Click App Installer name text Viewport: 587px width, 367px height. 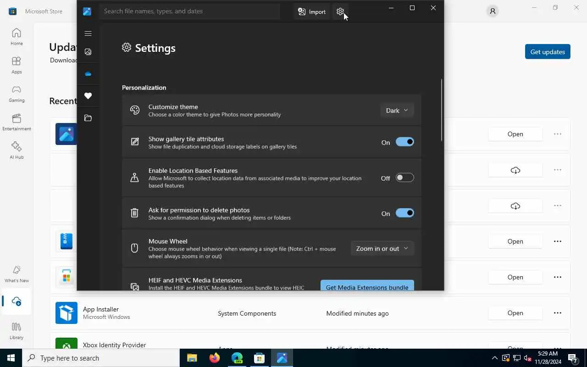pyautogui.click(x=101, y=309)
